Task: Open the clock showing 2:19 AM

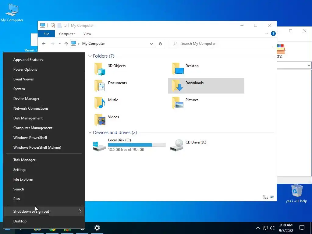Action: 286,228
